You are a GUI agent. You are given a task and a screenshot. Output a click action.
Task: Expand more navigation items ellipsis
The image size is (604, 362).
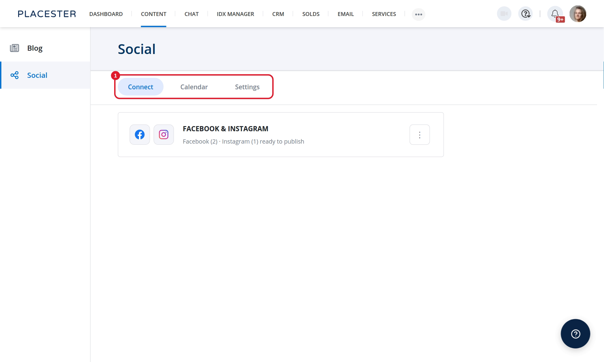point(419,14)
